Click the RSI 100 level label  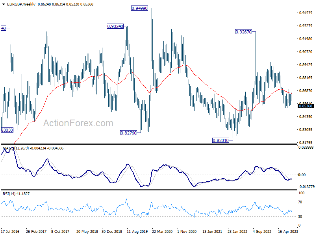(302, 193)
